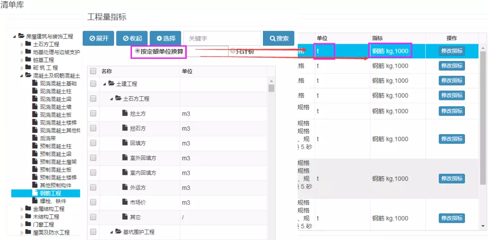Click 修改指标 in the highlighted first row
This screenshot has width=488, height=240.
pyautogui.click(x=451, y=51)
